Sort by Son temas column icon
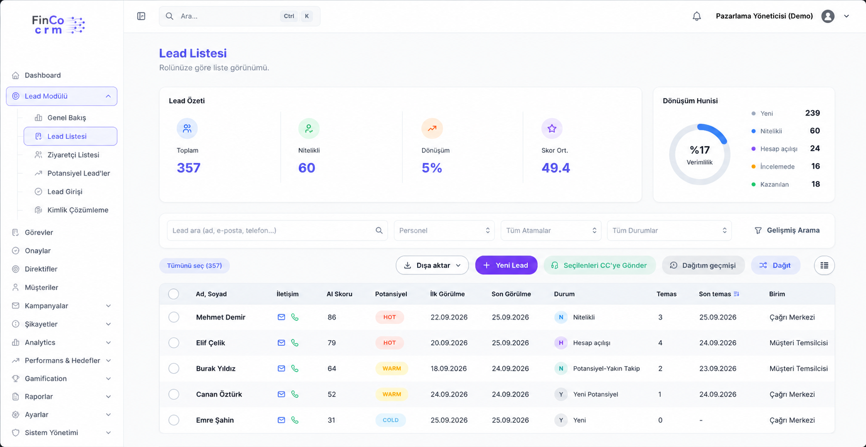 click(x=737, y=294)
